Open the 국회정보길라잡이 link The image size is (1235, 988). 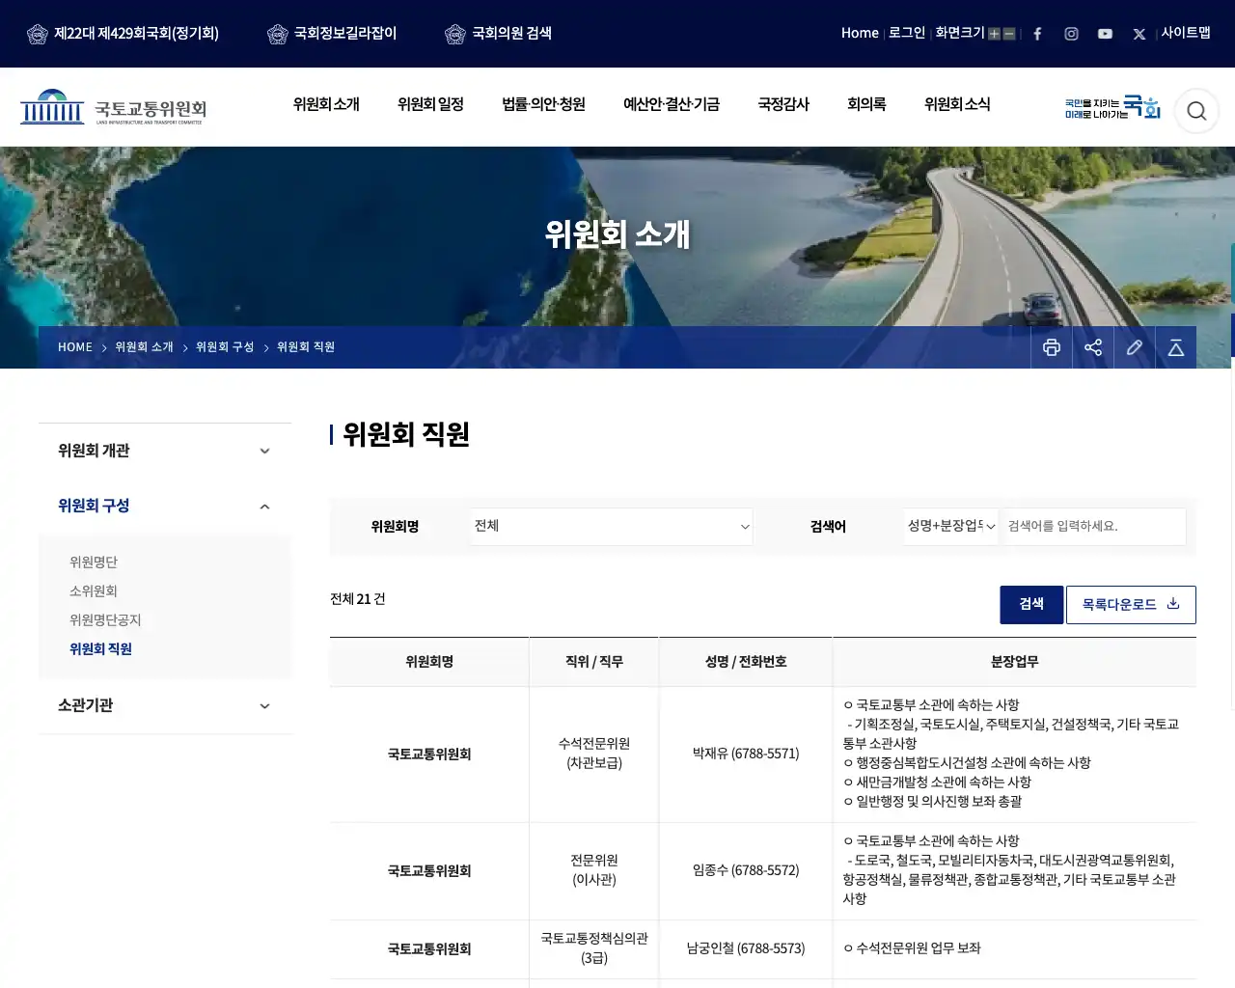332,34
